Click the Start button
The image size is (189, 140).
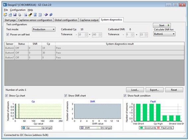coord(162,25)
